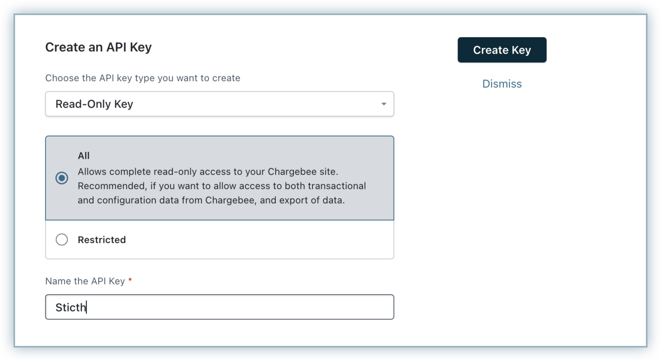Select the All access radio button

click(61, 178)
